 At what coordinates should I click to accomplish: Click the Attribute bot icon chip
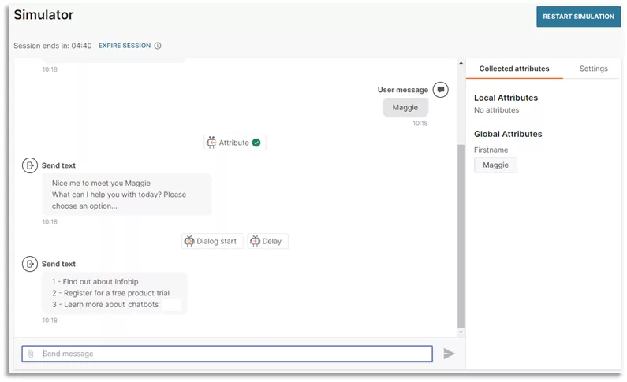click(x=235, y=143)
